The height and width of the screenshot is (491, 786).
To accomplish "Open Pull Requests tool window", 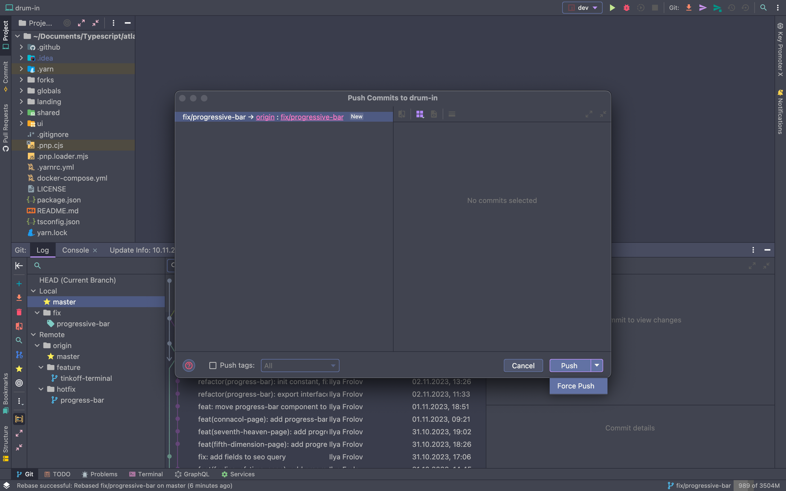I will (x=5, y=128).
